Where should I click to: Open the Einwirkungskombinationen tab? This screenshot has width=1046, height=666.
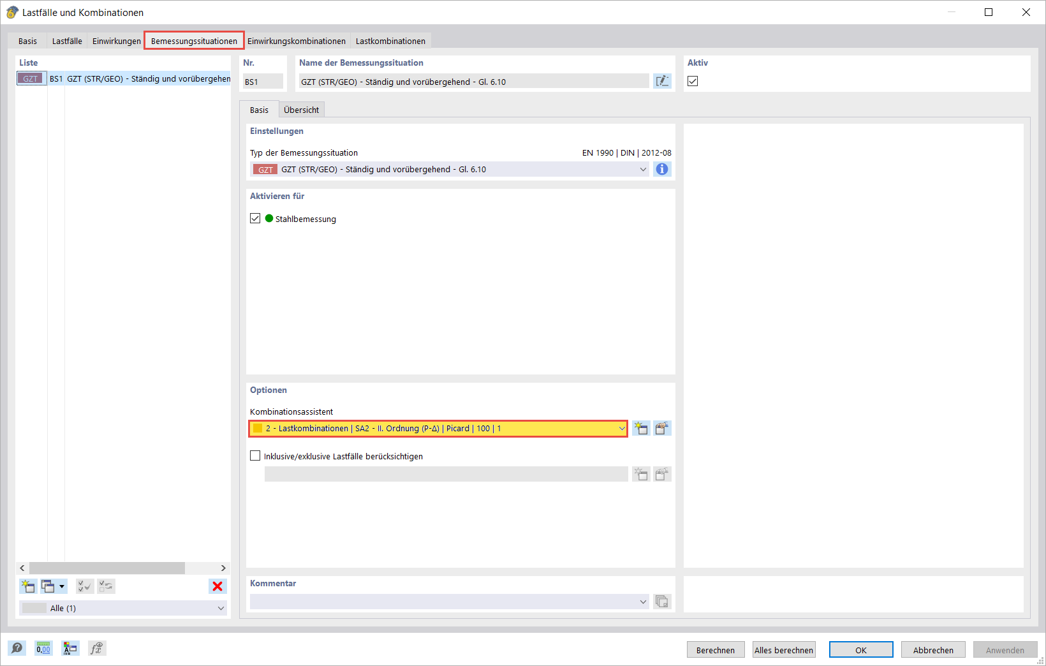tap(297, 41)
